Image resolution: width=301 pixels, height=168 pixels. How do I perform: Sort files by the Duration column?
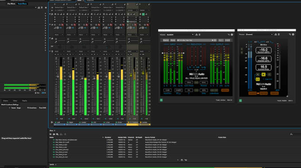108,137
